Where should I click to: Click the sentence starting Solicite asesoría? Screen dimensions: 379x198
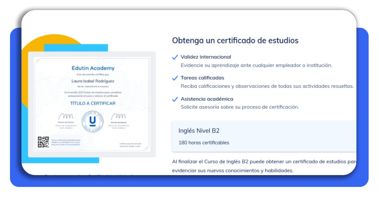(x=240, y=107)
